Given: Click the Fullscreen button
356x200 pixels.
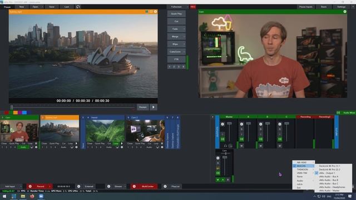Looking at the screenshot, I should 176,7.
